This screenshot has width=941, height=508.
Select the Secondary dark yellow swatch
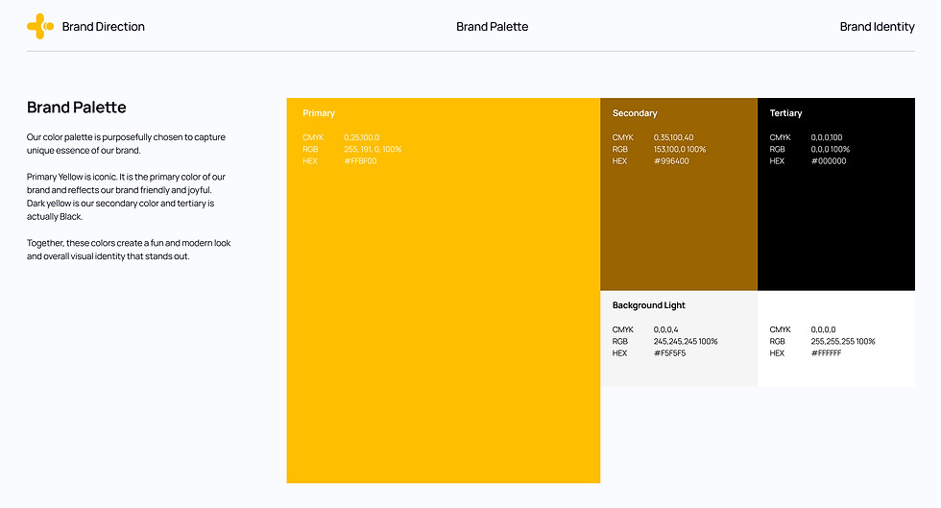coord(679,194)
